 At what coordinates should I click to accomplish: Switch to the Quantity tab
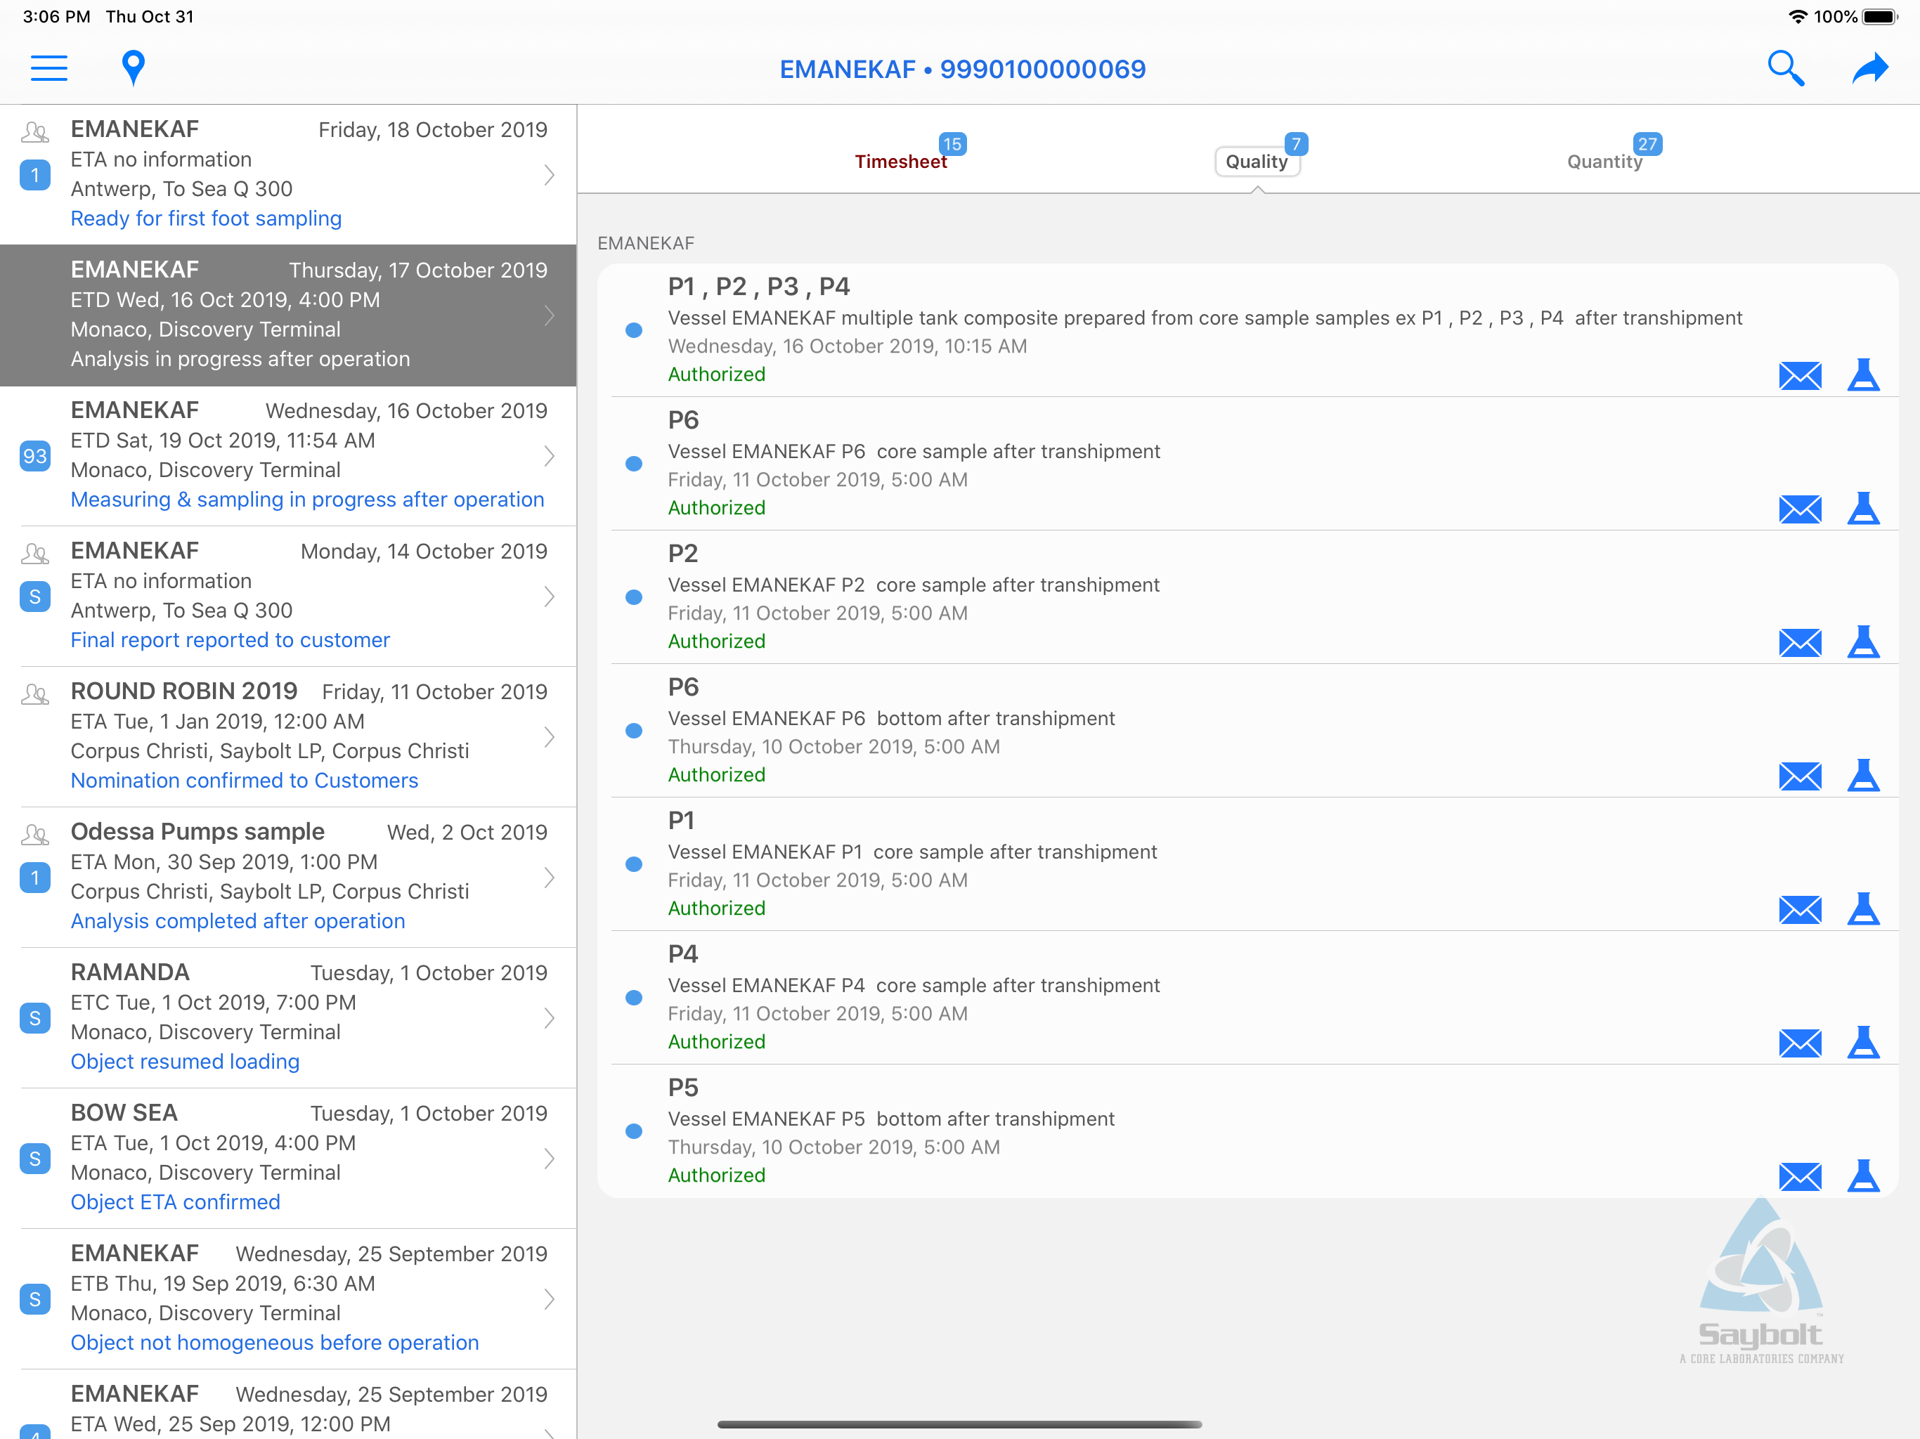click(x=1604, y=162)
